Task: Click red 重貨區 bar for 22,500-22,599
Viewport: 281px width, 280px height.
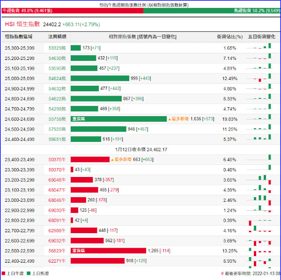Action: (x=109, y=251)
